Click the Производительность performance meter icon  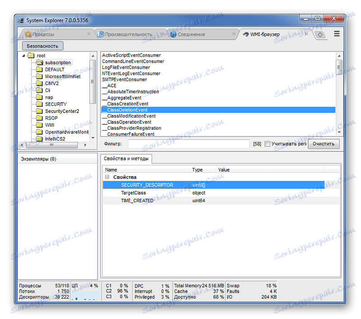tap(101, 34)
